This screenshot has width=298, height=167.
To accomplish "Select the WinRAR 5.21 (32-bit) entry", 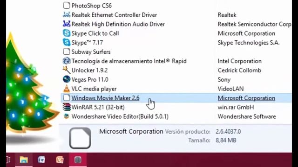I will click(x=98, y=107).
